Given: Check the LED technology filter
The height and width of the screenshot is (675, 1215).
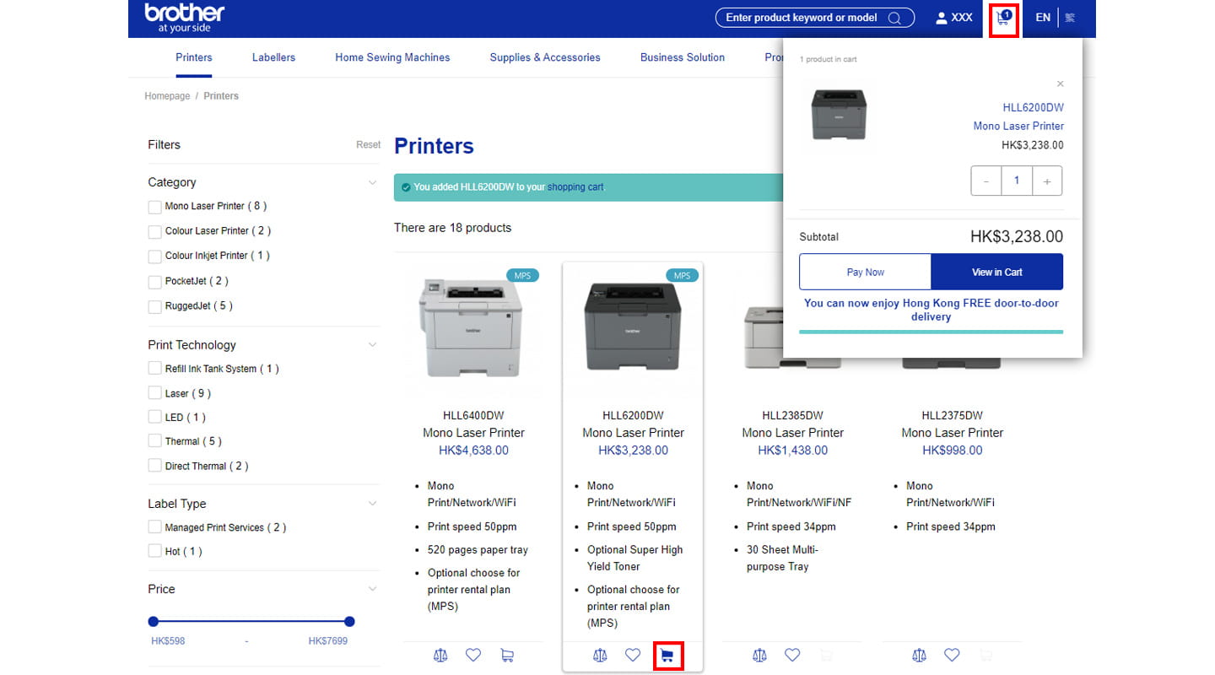Looking at the screenshot, I should [x=154, y=417].
